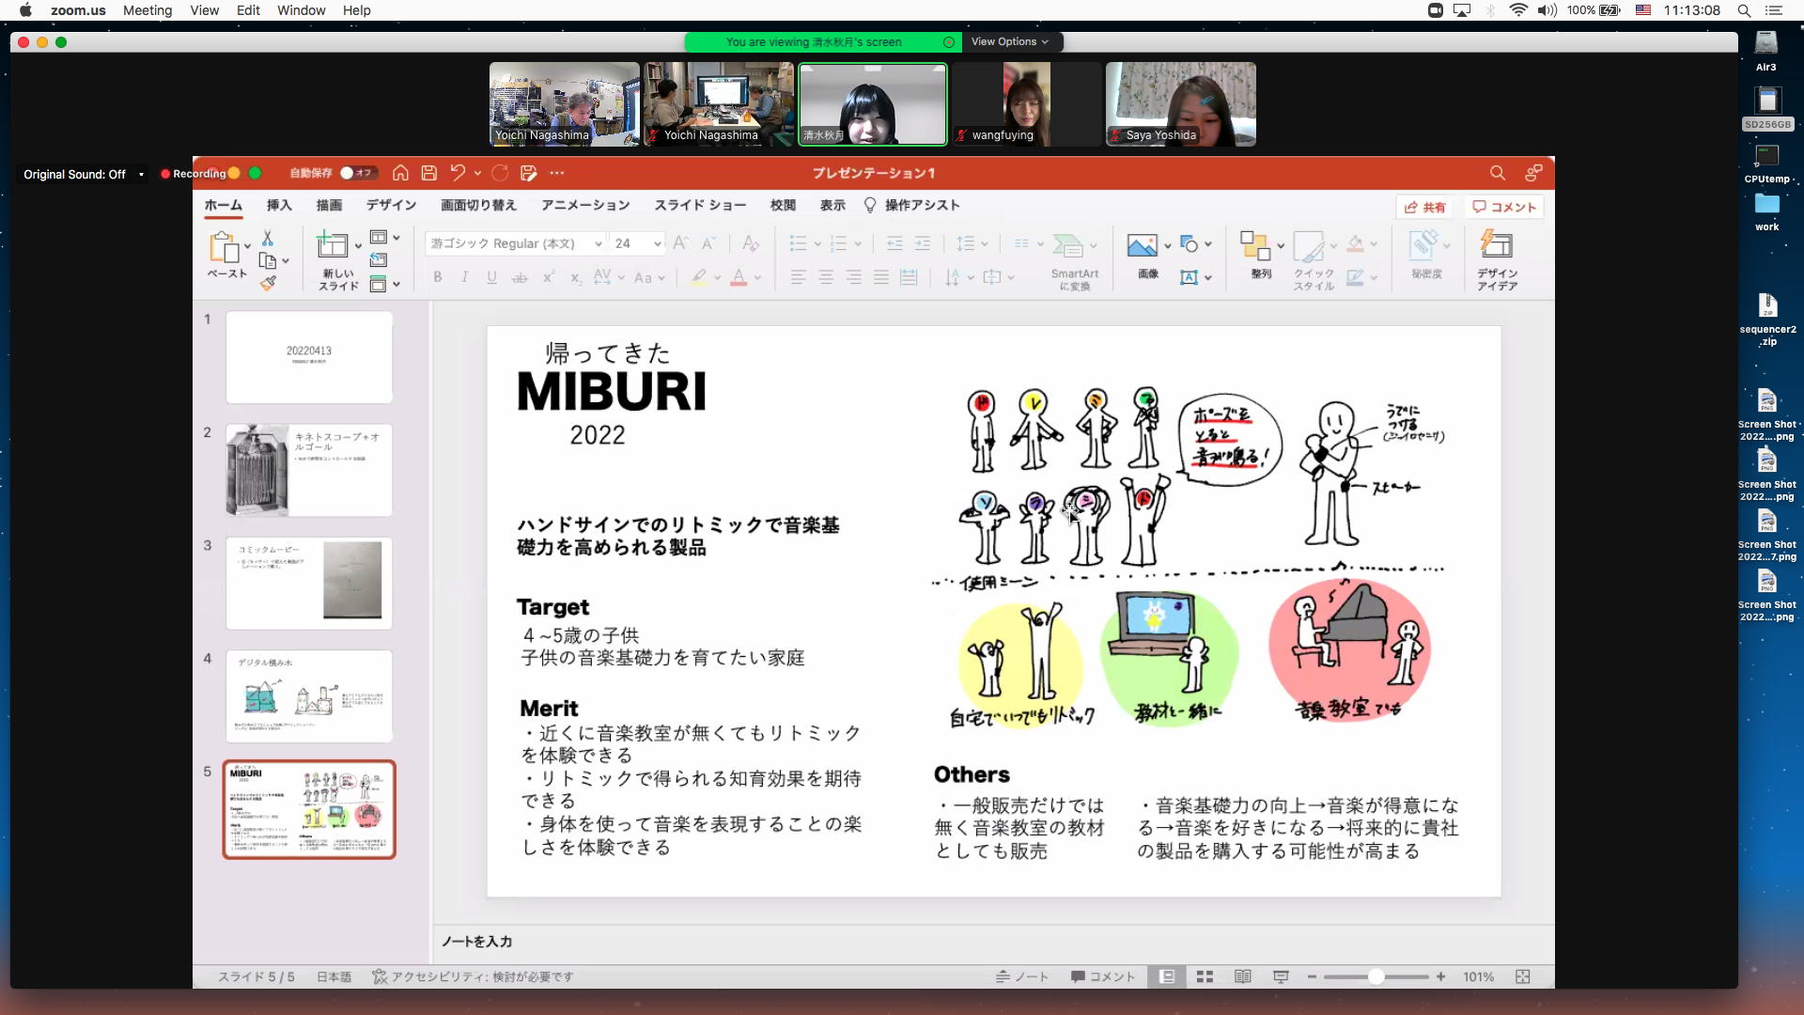Image resolution: width=1804 pixels, height=1015 pixels.
Task: Click the 共有 share button
Action: click(1424, 208)
